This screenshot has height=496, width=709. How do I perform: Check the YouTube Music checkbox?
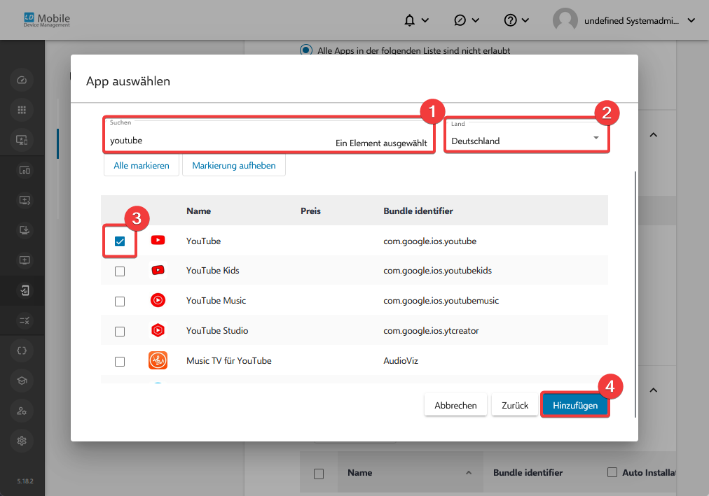120,302
